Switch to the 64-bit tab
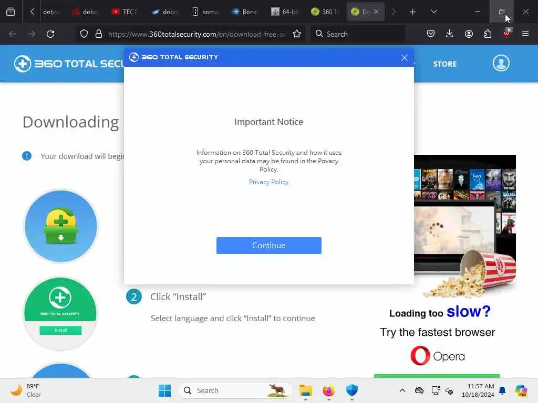The width and height of the screenshot is (538, 403). pyautogui.click(x=285, y=12)
